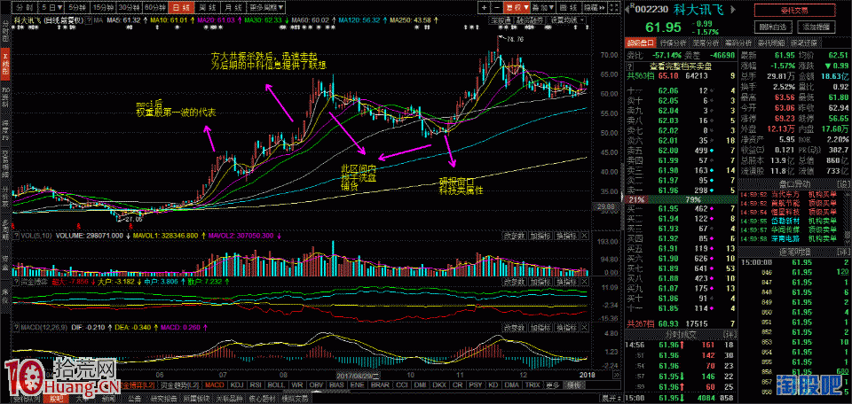Image resolution: width=852 pixels, height=404 pixels.
Task: Open the 公告 announcements bottom tab
Action: click(135, 399)
